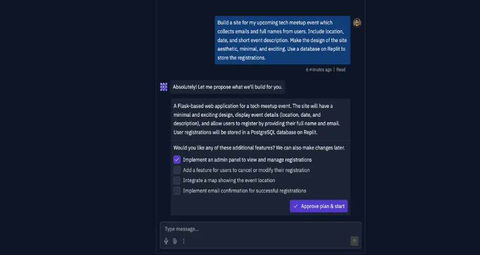Click the 'Read' receipt status text
The height and width of the screenshot is (255, 480).
(x=341, y=70)
